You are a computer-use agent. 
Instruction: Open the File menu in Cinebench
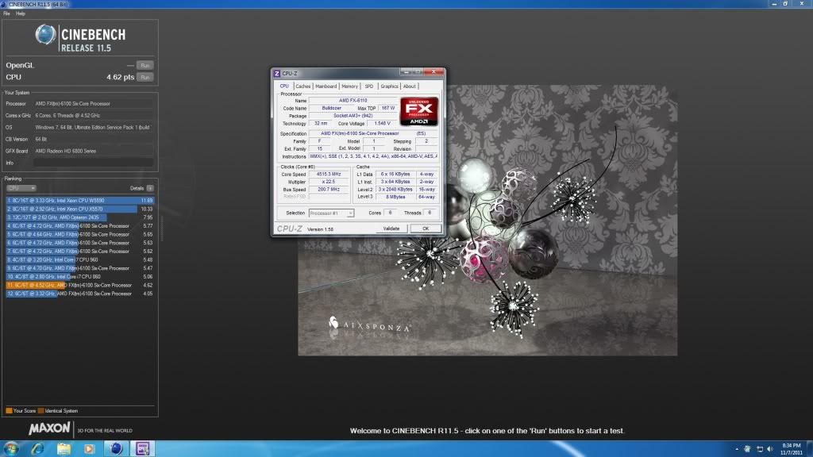click(6, 13)
